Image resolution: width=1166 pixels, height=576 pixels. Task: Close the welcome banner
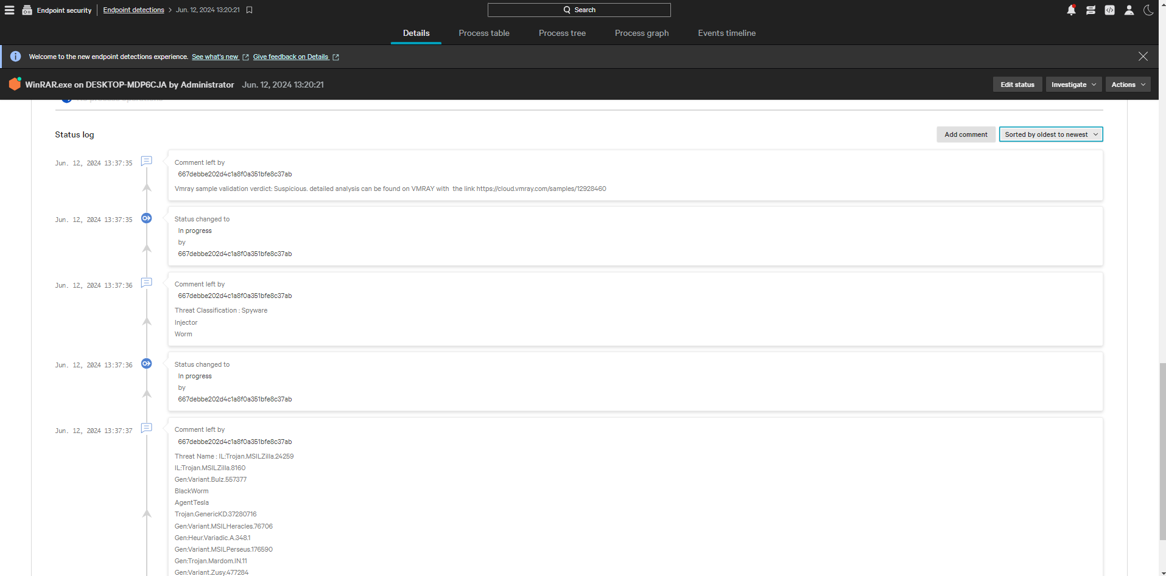[x=1143, y=56]
